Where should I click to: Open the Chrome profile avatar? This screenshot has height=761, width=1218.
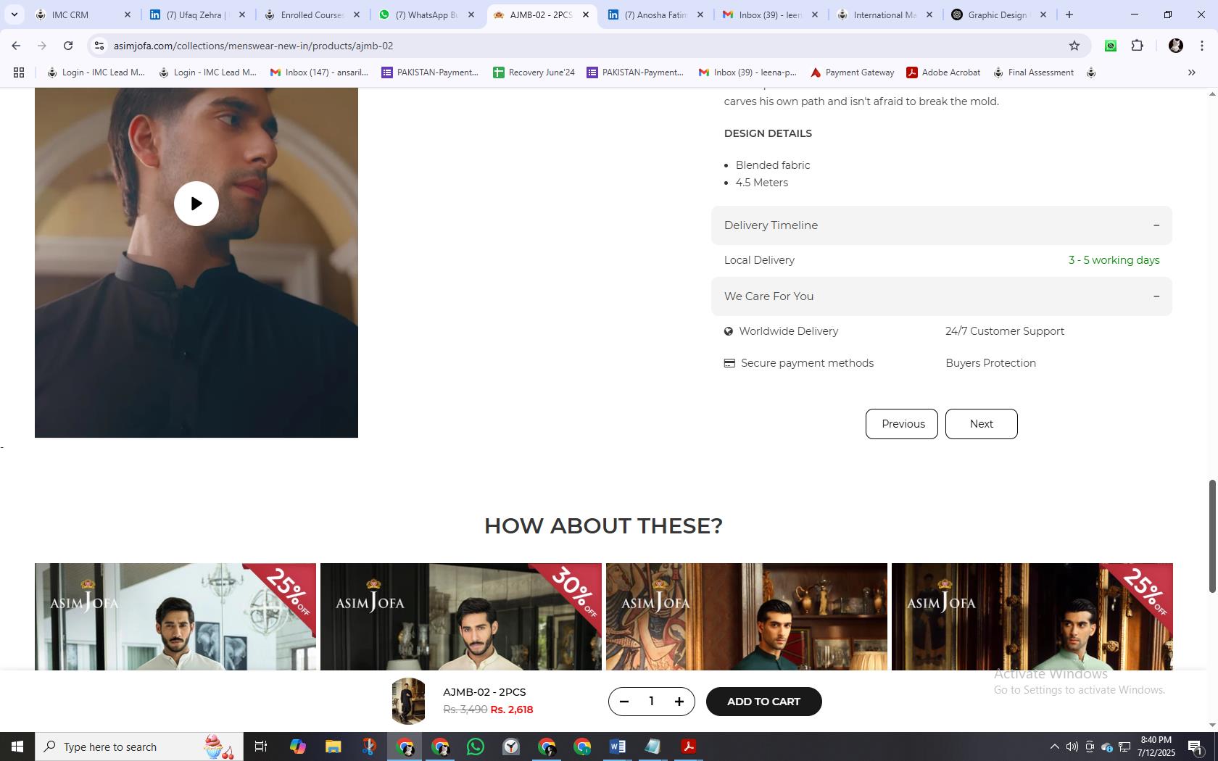[x=1176, y=46]
